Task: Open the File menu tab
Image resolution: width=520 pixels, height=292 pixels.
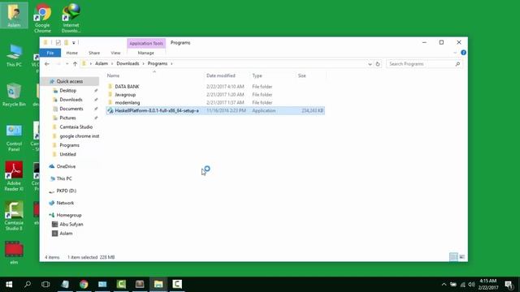Action: (x=50, y=53)
